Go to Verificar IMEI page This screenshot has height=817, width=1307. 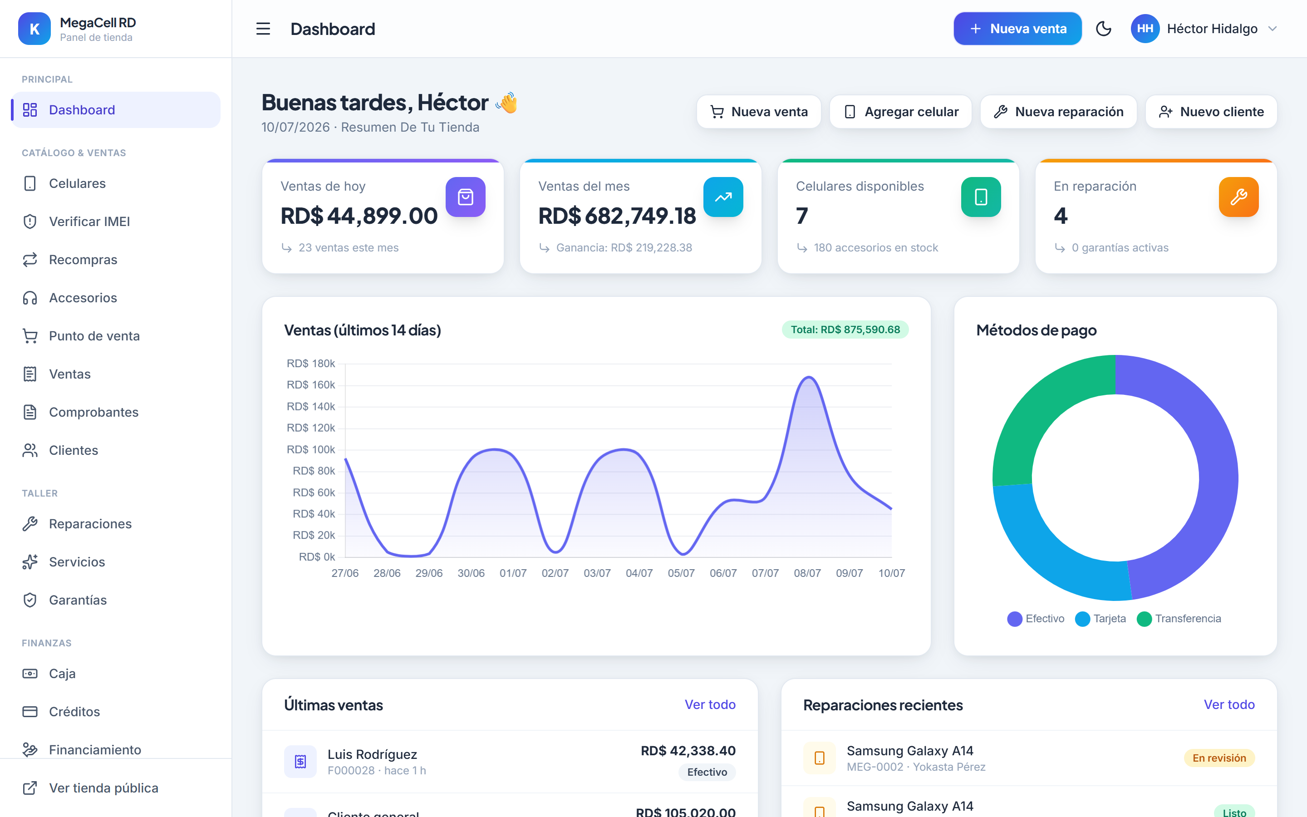(116, 221)
